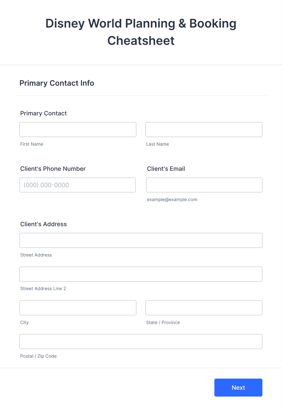Click the Primary Contact Info section heading
282x407 pixels.
click(57, 83)
